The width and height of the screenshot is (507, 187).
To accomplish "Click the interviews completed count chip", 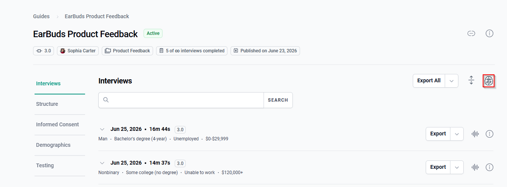I will tap(192, 51).
